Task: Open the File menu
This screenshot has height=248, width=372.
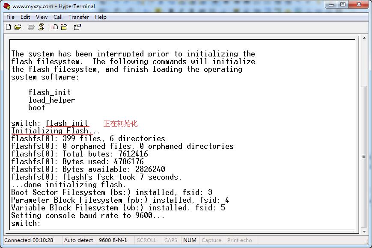Action: (10, 17)
